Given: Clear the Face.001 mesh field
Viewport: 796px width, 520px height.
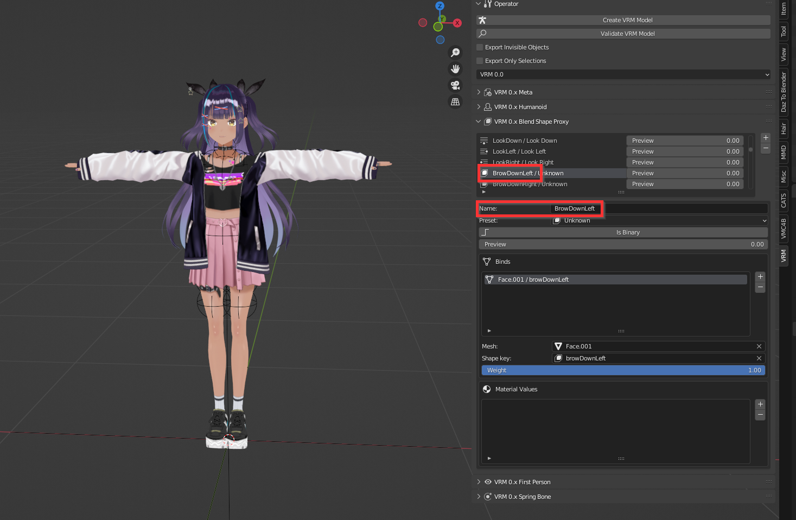Looking at the screenshot, I should [x=759, y=346].
